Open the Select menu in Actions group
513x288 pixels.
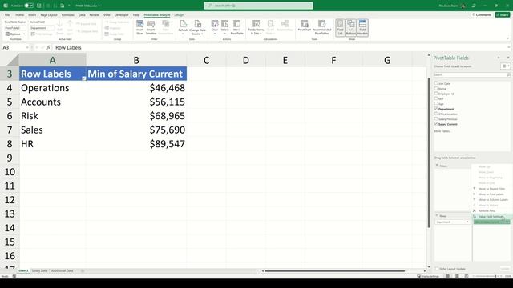(224, 27)
